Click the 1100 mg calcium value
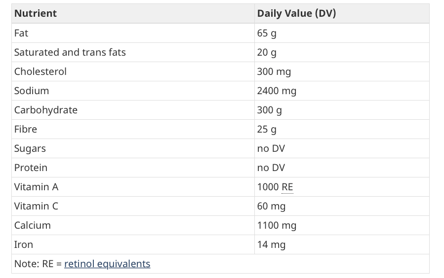 point(277,225)
